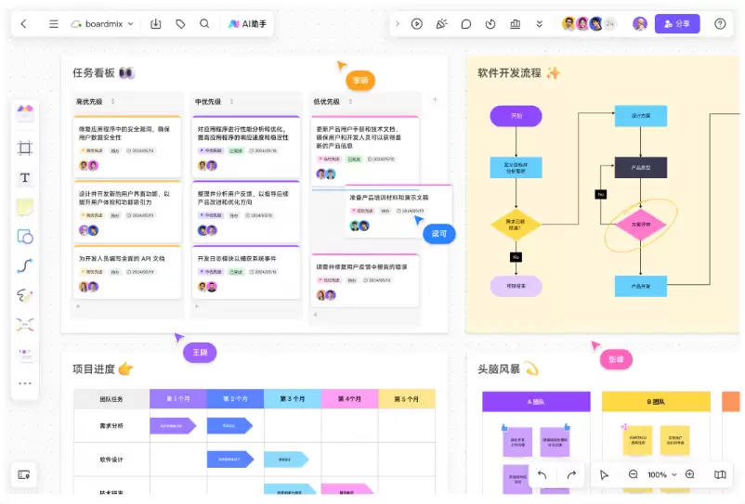The image size is (745, 504).
Task: Open the timer tool in top toolbar
Action: 490,24
